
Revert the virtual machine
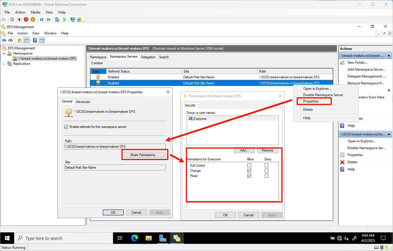(x=64, y=20)
